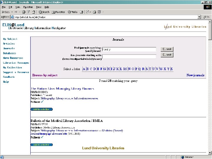The image size is (212, 159).
Task: Open The Bottom Line: Managing Library Finances
Action: tap(62, 89)
